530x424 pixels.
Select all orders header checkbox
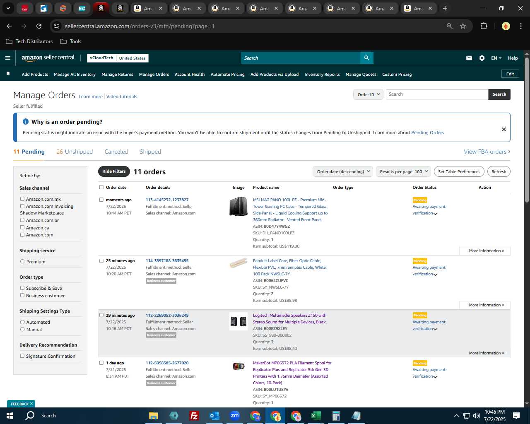tap(101, 187)
